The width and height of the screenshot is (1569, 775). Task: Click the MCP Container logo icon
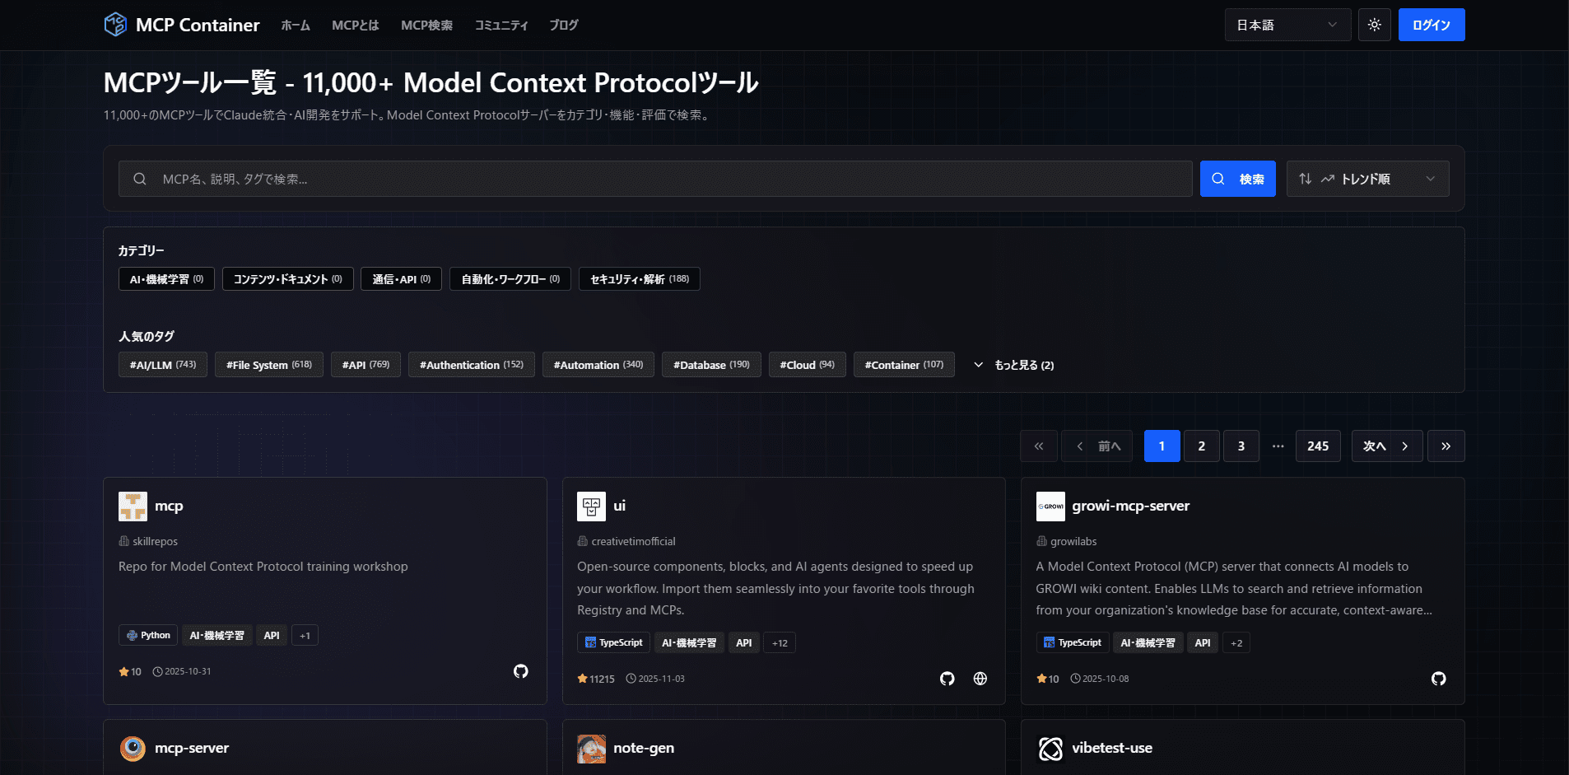(x=115, y=25)
